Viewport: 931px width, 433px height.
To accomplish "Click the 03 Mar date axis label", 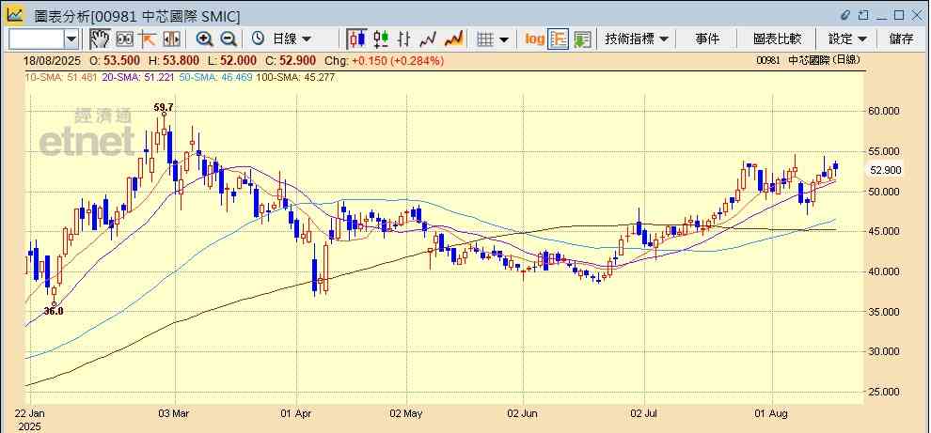I will [x=175, y=413].
